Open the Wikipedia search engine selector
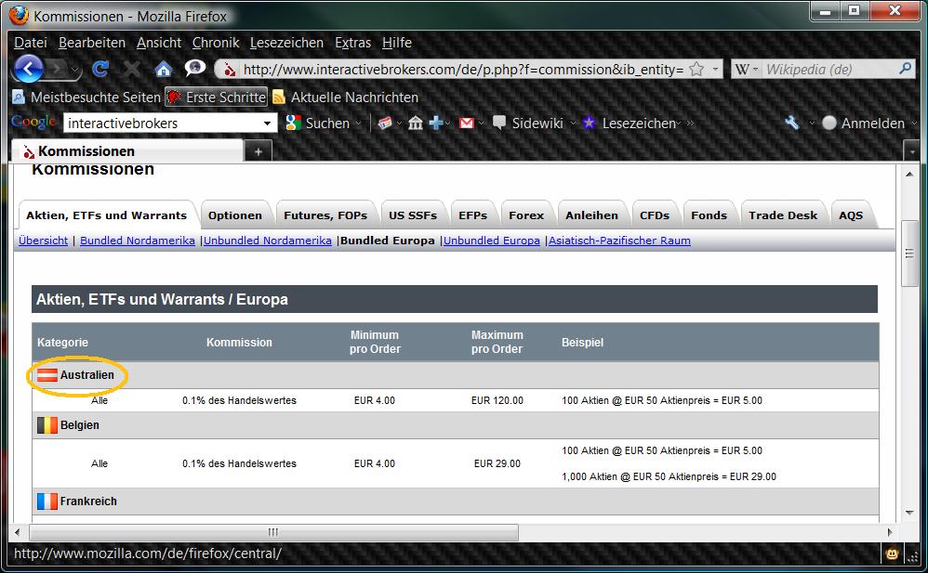928x573 pixels. [747, 69]
